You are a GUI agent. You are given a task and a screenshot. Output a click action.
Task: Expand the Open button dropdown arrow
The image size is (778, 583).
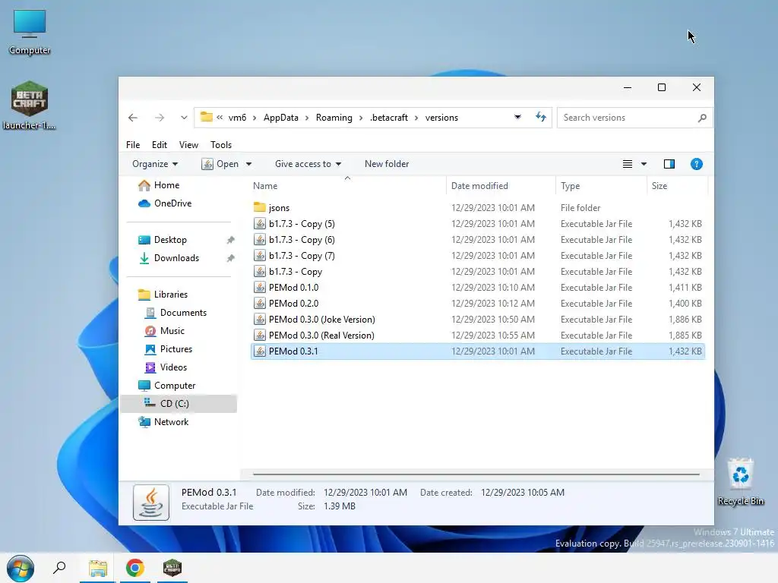[248, 164]
